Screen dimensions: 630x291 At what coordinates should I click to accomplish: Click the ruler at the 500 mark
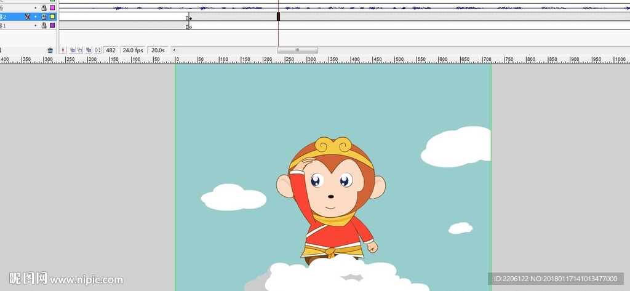[x=398, y=60]
